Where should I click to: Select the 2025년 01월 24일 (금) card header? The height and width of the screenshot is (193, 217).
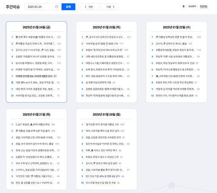point(36,27)
